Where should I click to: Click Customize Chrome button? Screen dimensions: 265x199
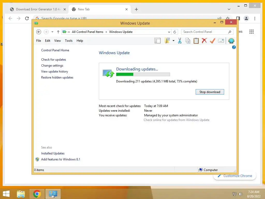point(235,176)
